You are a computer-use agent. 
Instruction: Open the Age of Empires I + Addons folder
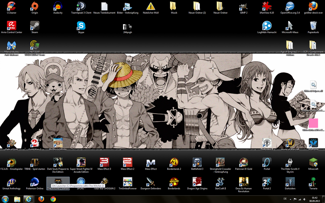click(x=290, y=45)
